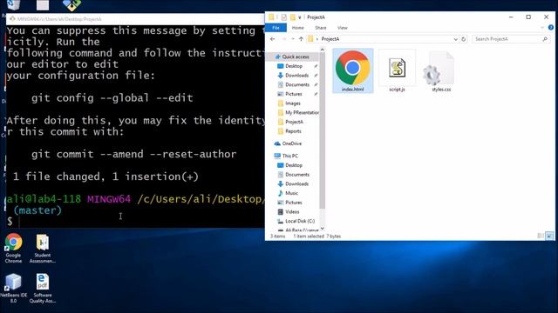
Task: Click the MINGW64 terminal title icon
Action: click(x=12, y=19)
